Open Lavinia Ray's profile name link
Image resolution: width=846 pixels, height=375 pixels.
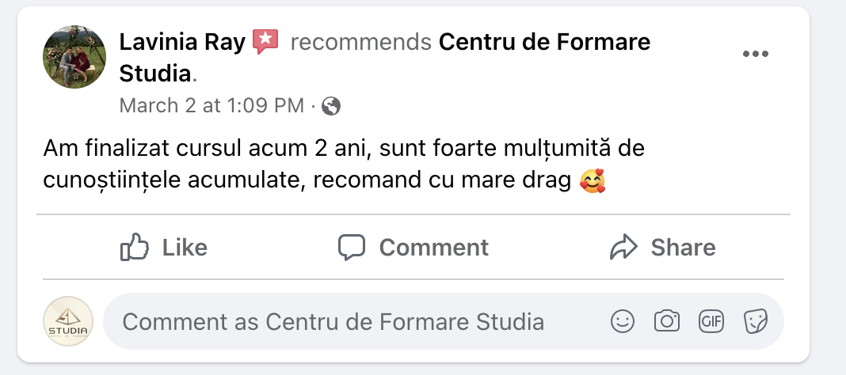[181, 42]
